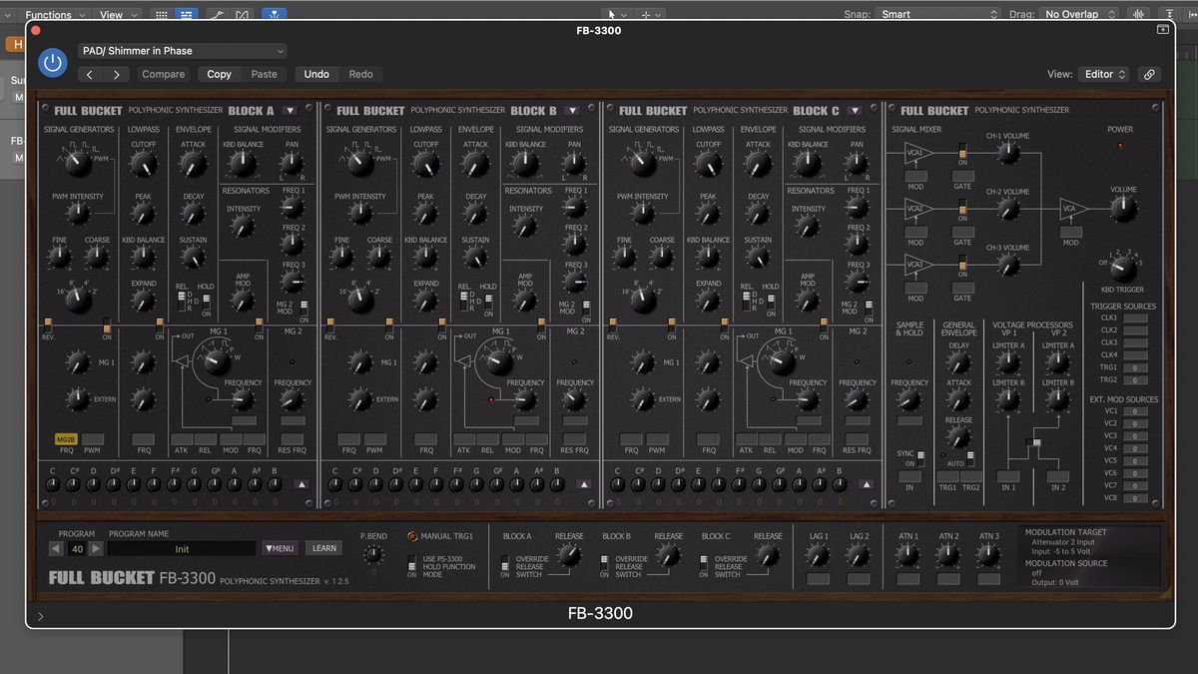The height and width of the screenshot is (674, 1198).
Task: Click Block A keyboard-row up triangle
Action: click(x=302, y=484)
